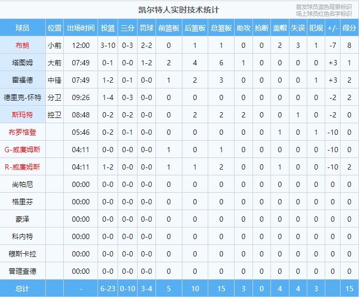The image size is (359, 297).
Task: Click player name 塔图姆
Action: tap(23, 63)
